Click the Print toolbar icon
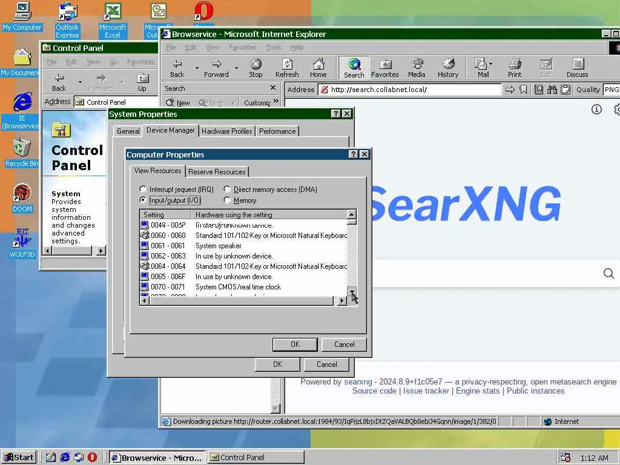 coord(515,68)
